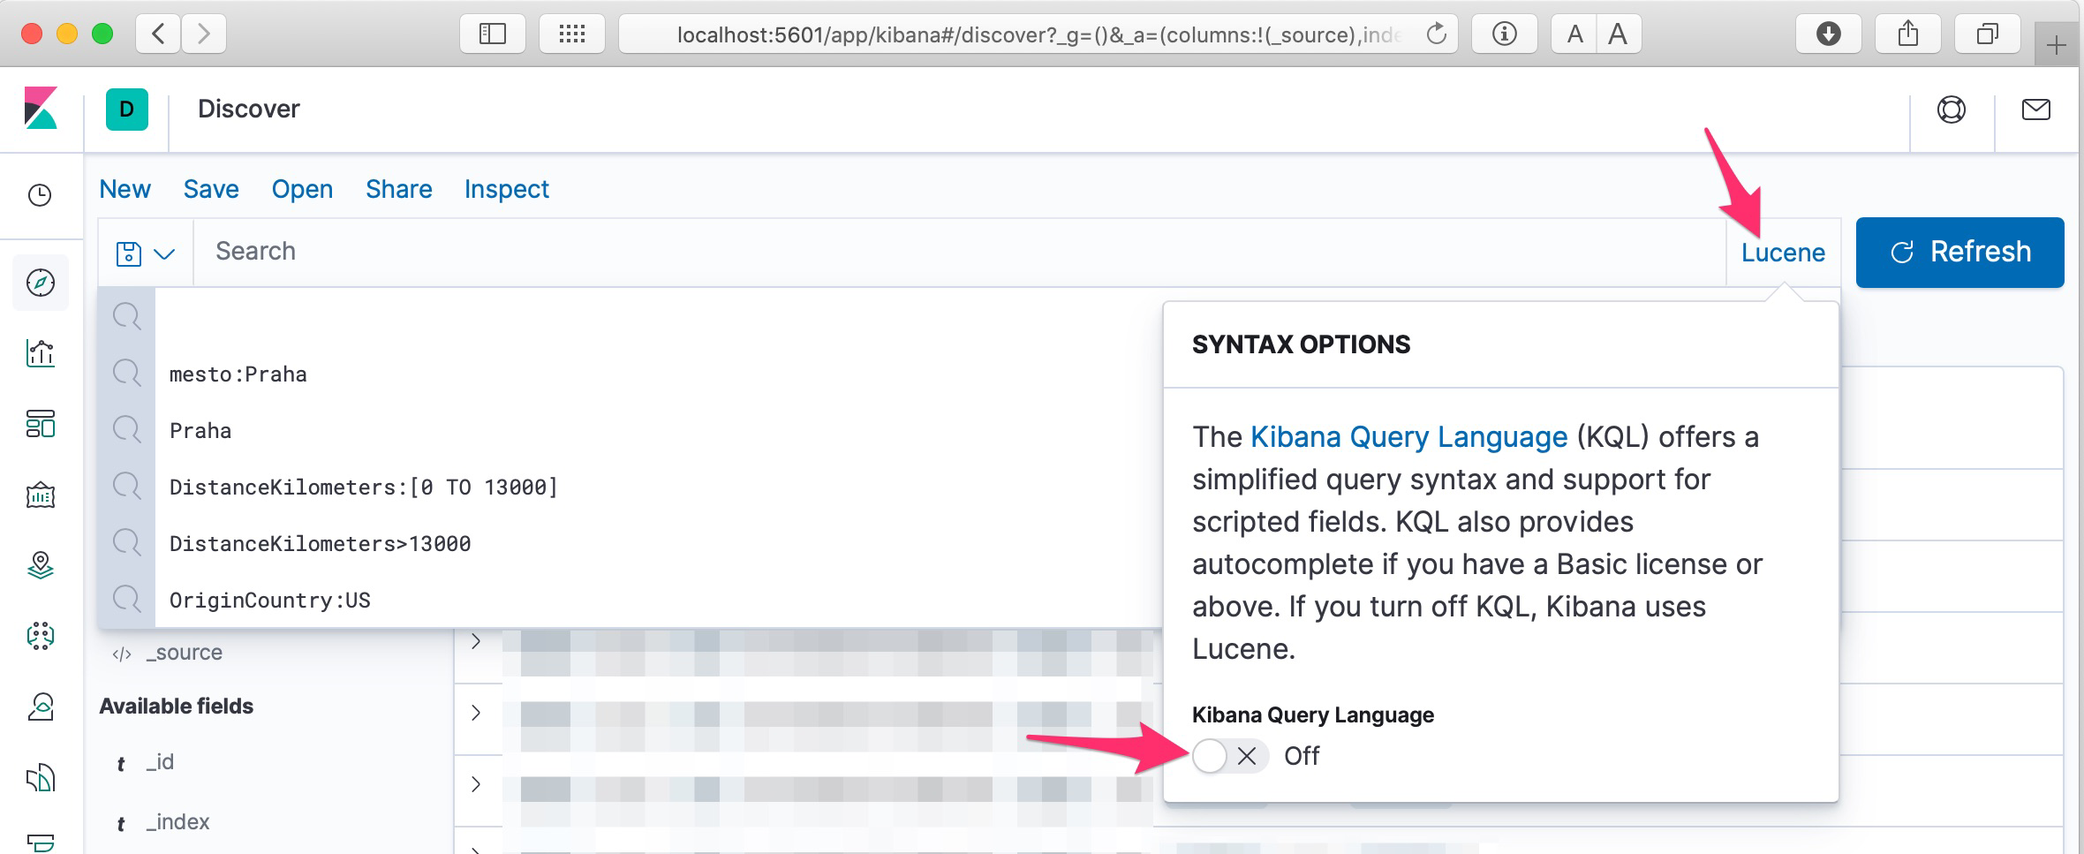Open the Maps icon in sidebar
The width and height of the screenshot is (2084, 854).
pos(41,564)
